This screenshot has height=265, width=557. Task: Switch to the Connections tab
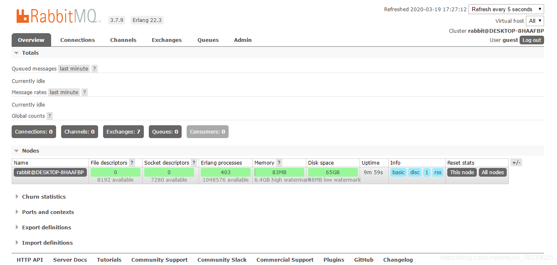coord(77,40)
